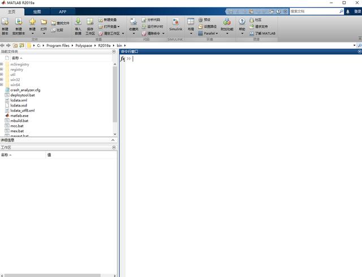Open the address bar history dropdown
Viewport: 362px width, 277px height.
point(355,45)
